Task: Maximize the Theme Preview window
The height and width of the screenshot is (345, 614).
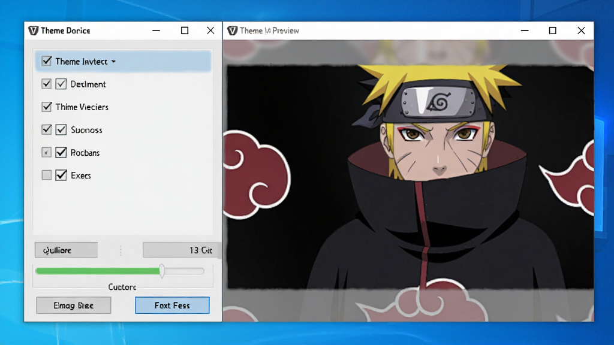Action: point(552,31)
